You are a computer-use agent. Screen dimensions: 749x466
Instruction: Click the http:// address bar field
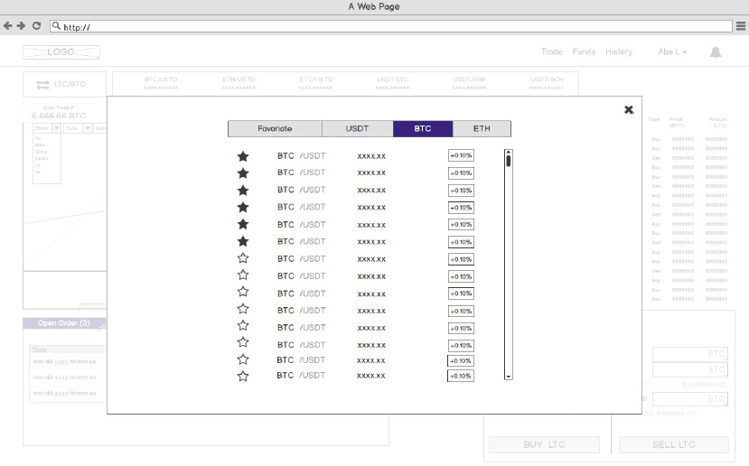(x=390, y=26)
